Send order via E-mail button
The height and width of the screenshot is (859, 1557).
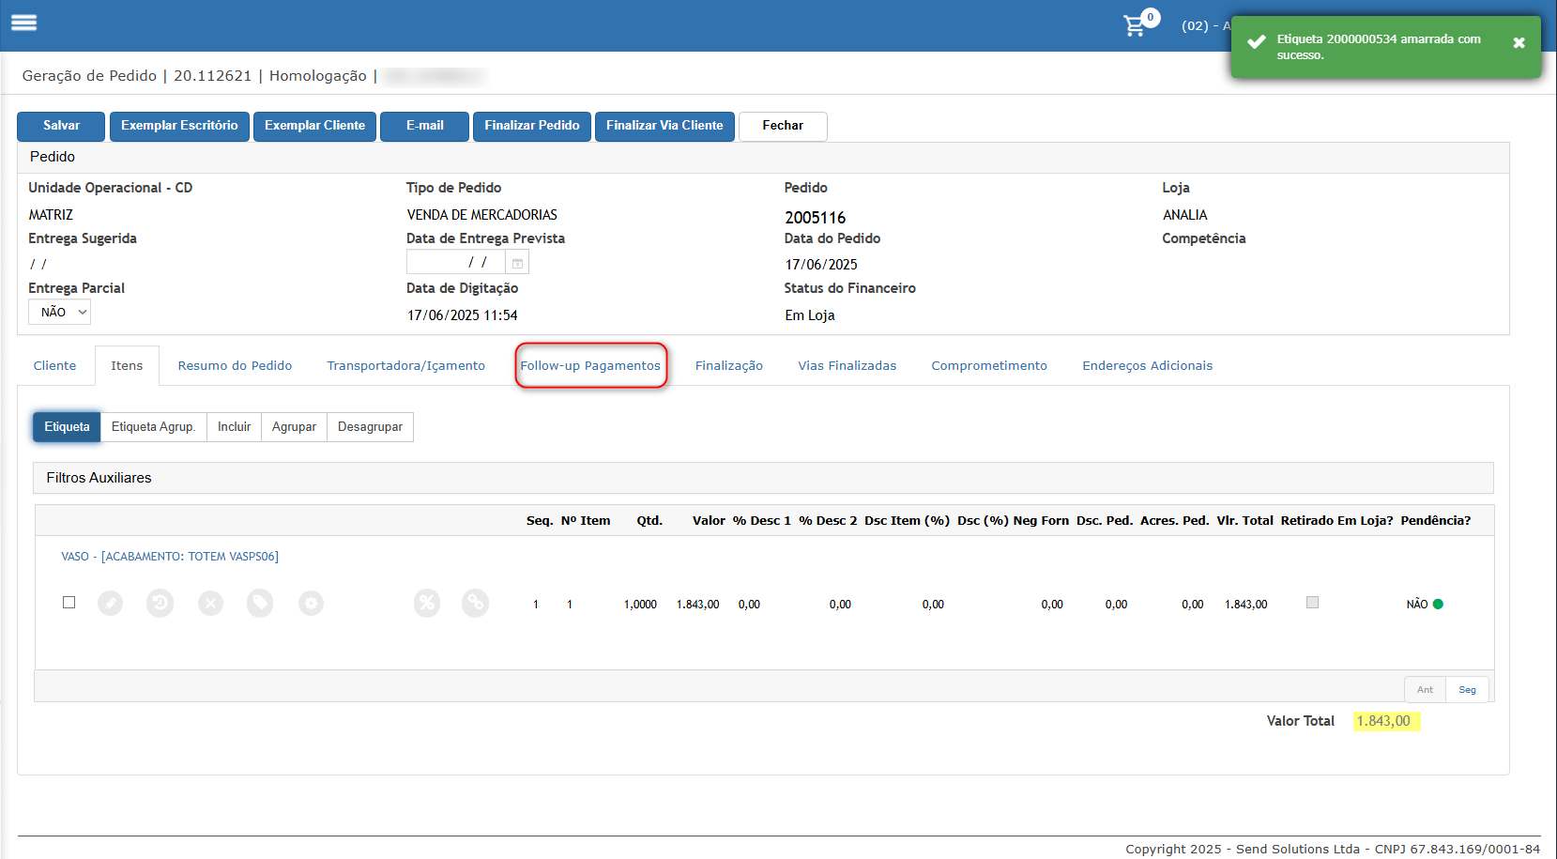pos(424,126)
